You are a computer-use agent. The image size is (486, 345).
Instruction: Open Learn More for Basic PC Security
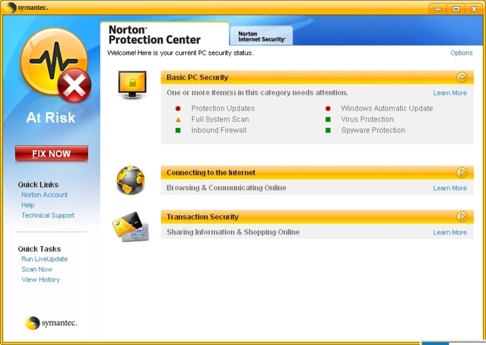pyautogui.click(x=450, y=93)
